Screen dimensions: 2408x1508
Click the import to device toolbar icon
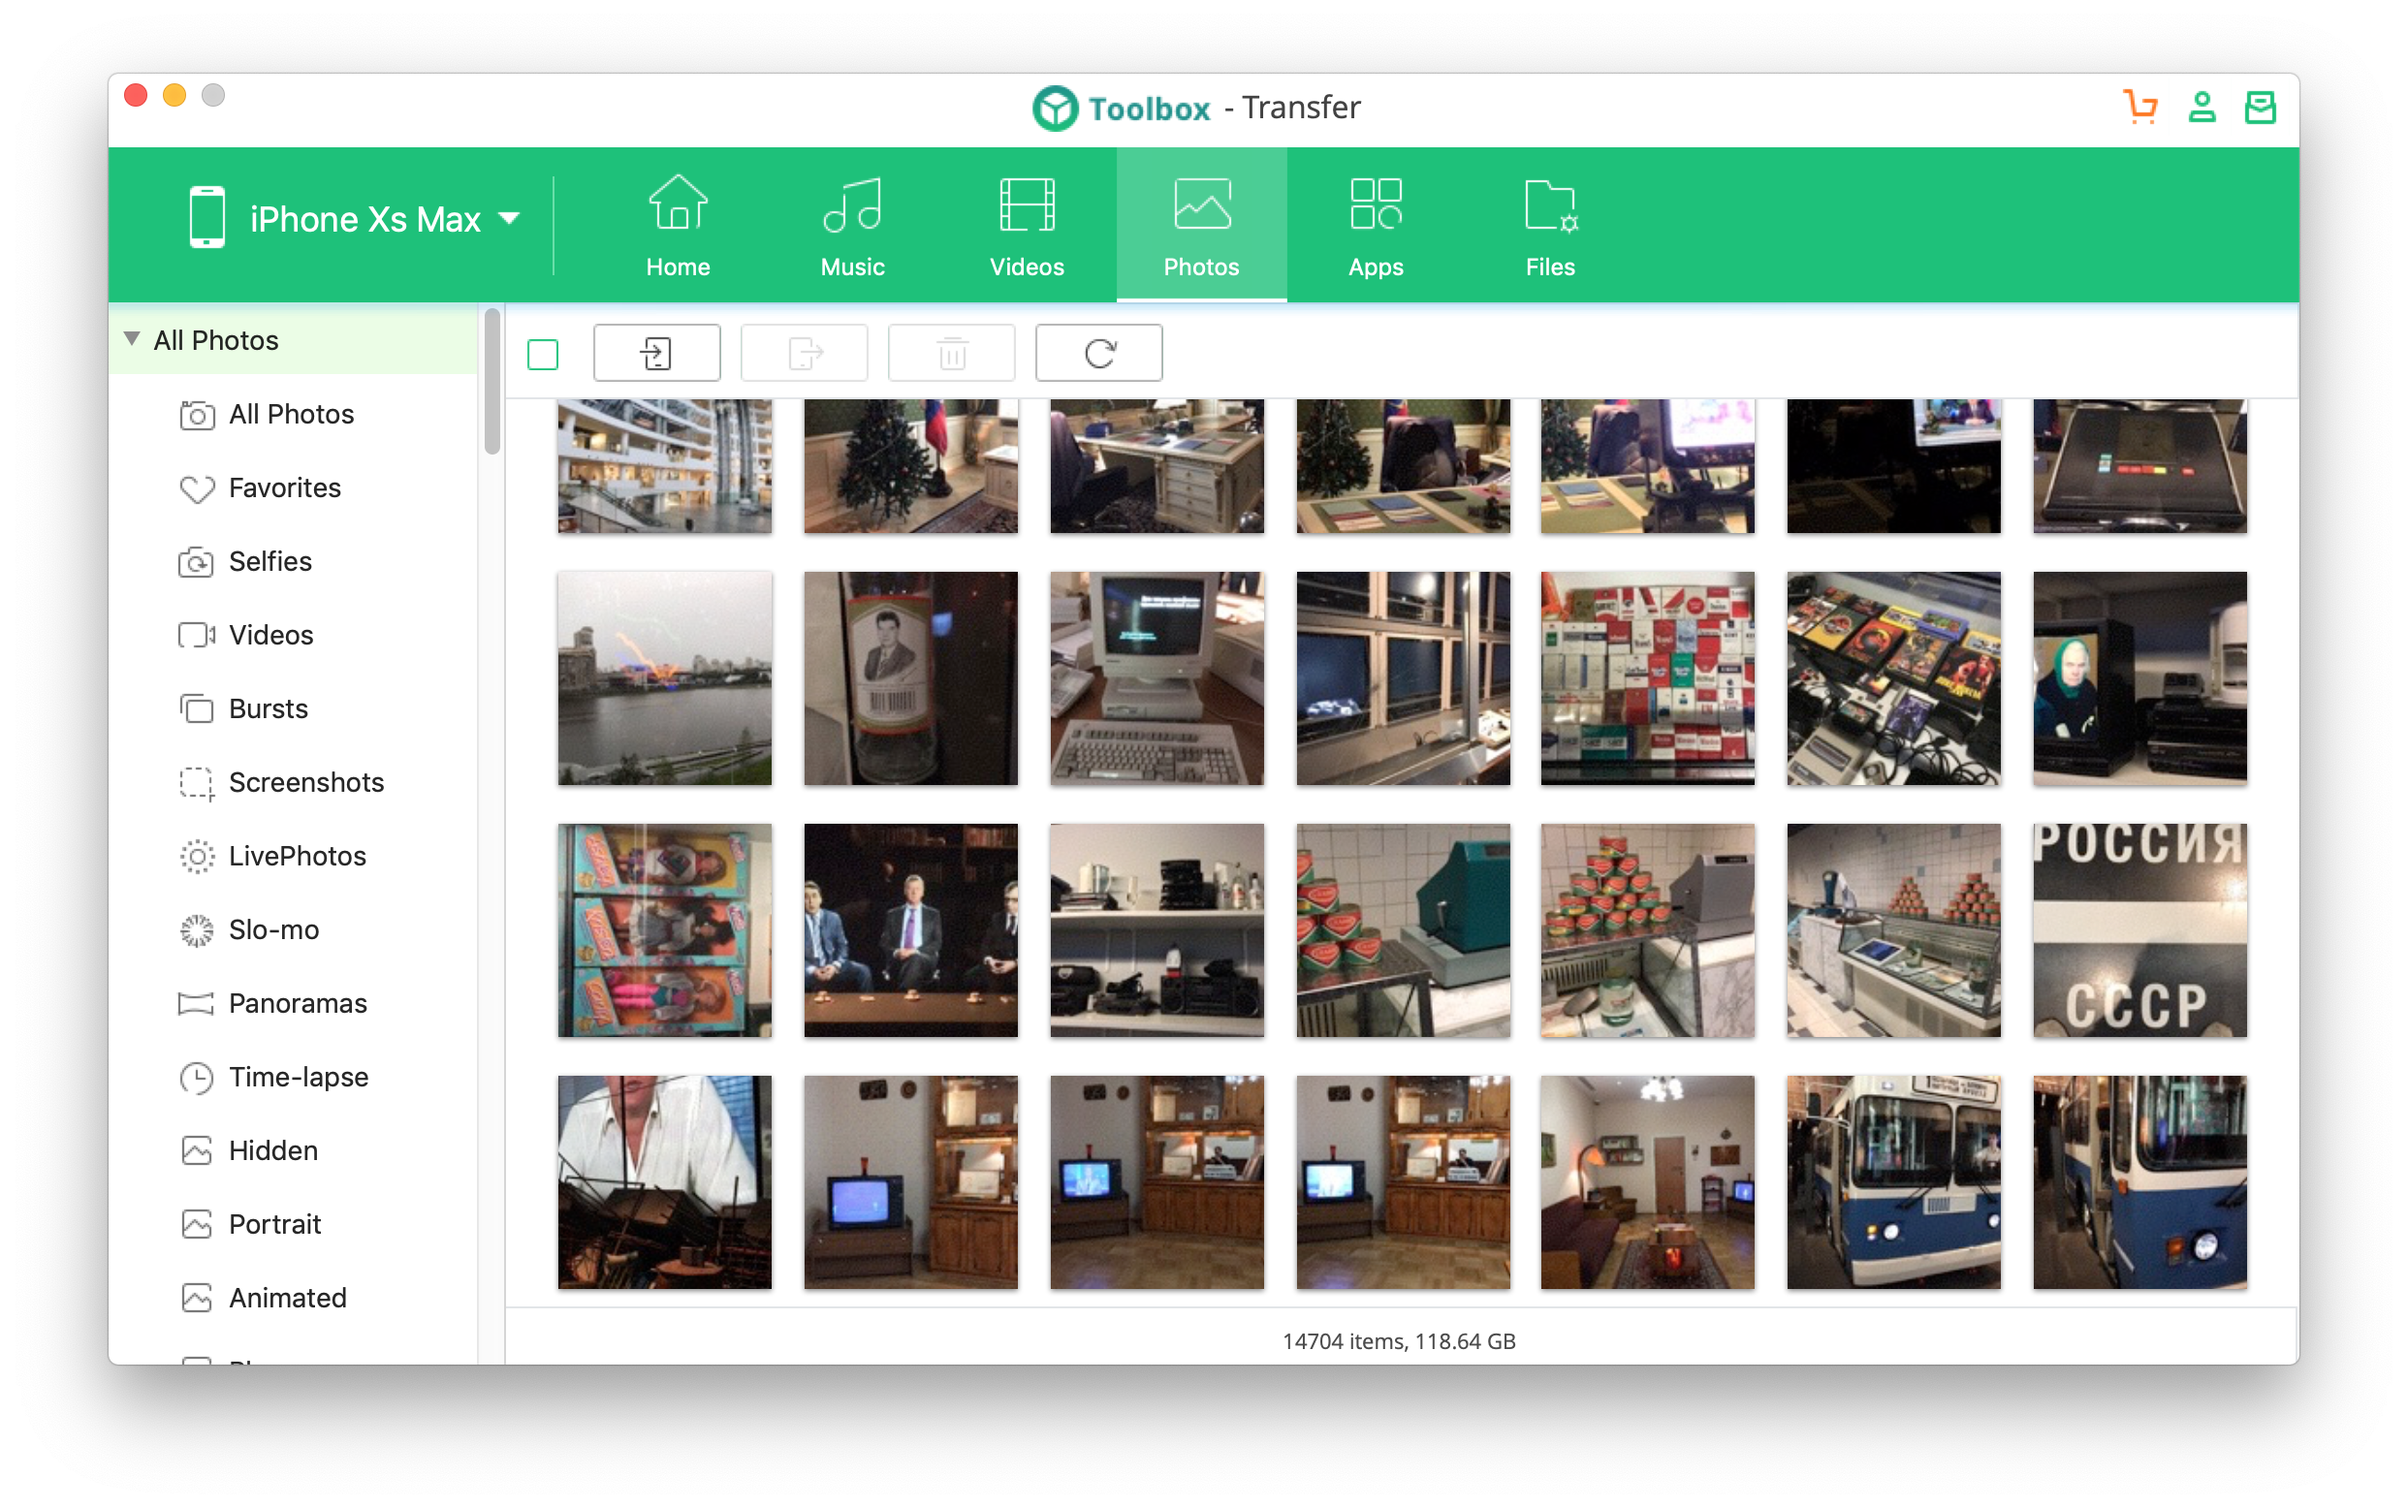coord(656,353)
